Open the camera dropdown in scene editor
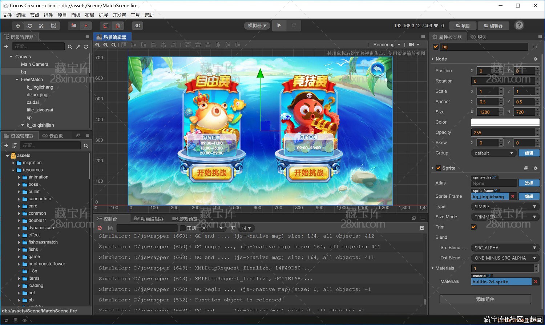Screen dimensions: 545x325 (x=414, y=45)
